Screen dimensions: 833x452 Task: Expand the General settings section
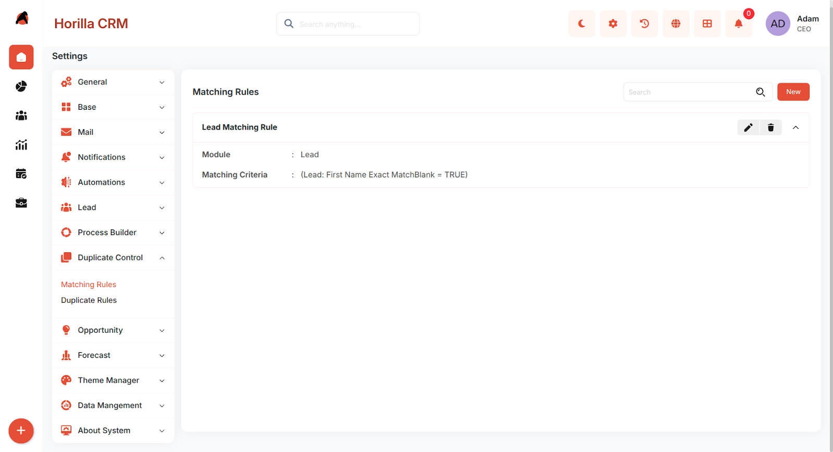(113, 82)
